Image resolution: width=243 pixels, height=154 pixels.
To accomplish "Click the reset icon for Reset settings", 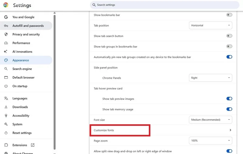I will [6, 133].
